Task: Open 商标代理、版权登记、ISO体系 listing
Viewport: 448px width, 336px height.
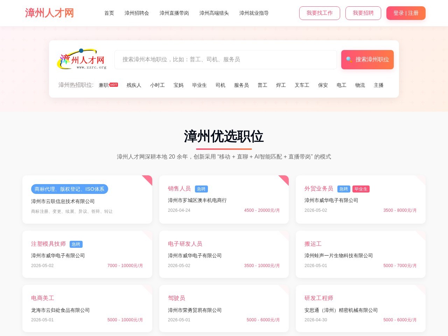Action: point(70,189)
